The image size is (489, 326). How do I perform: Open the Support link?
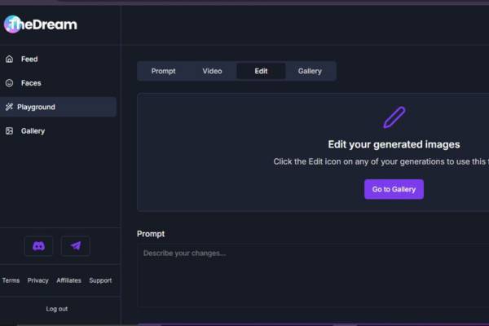[x=100, y=280]
